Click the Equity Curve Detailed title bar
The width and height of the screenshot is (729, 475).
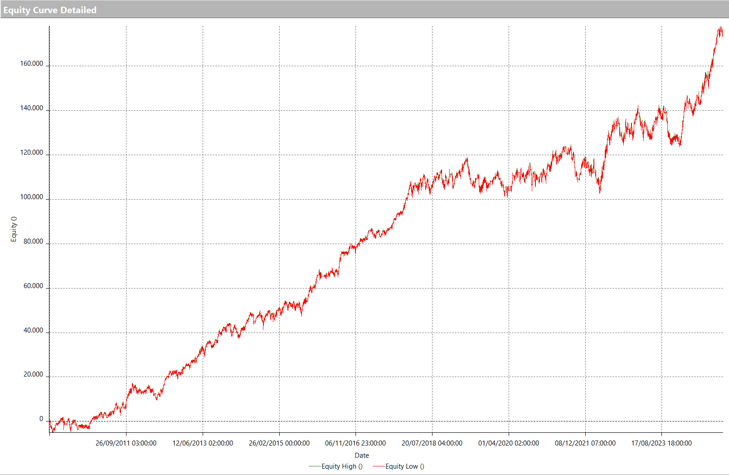(50, 10)
